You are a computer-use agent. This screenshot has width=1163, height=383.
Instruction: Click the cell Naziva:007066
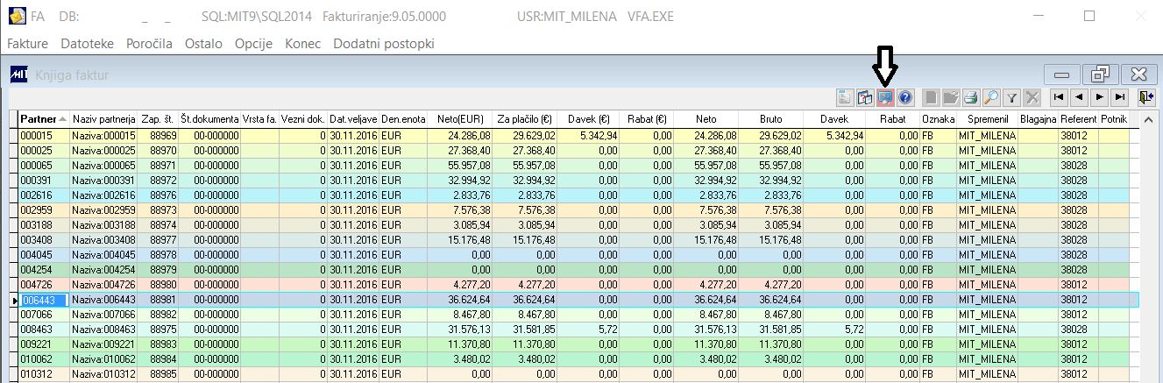(x=103, y=313)
